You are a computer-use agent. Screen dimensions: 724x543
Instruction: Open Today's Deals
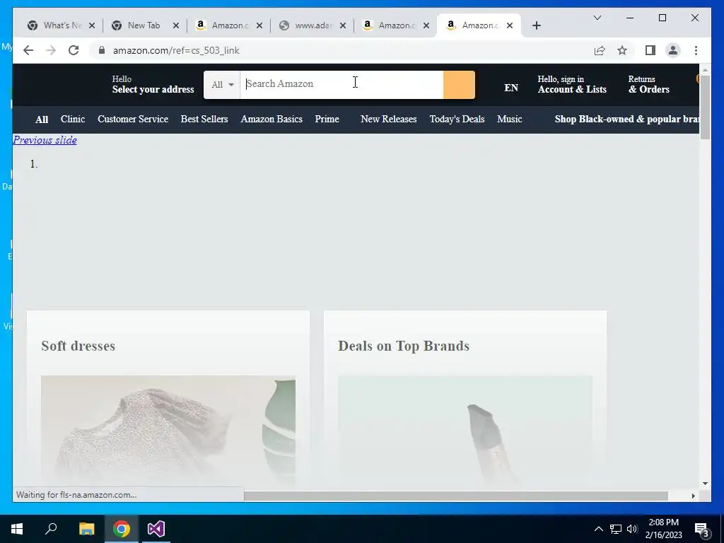pos(457,119)
